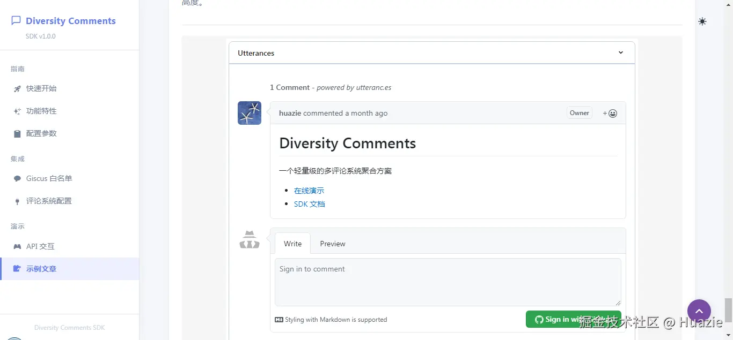Click the SDK v1.0.0 version text
Screen dimensions: 733x340
coord(41,36)
